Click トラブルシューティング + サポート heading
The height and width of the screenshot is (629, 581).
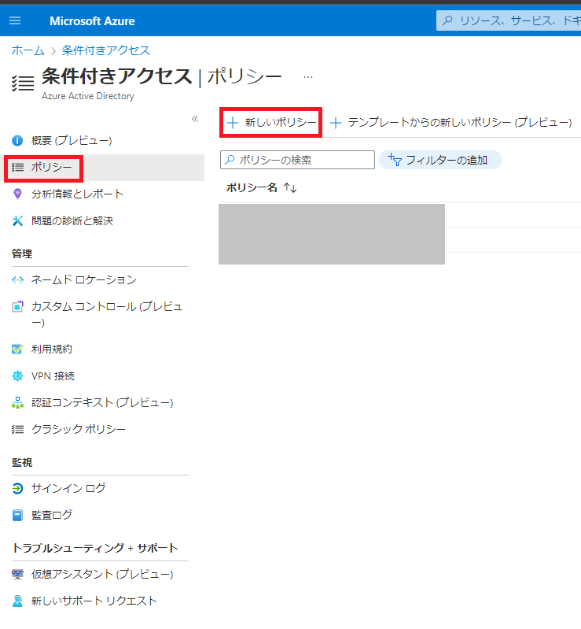tap(94, 548)
